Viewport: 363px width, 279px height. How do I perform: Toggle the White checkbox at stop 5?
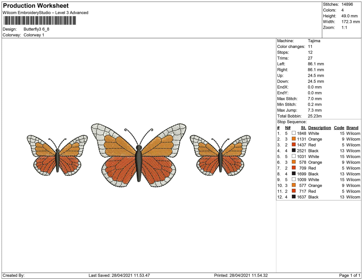coord(293,156)
